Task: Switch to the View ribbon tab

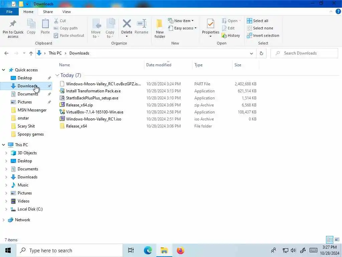Action: coord(66,12)
